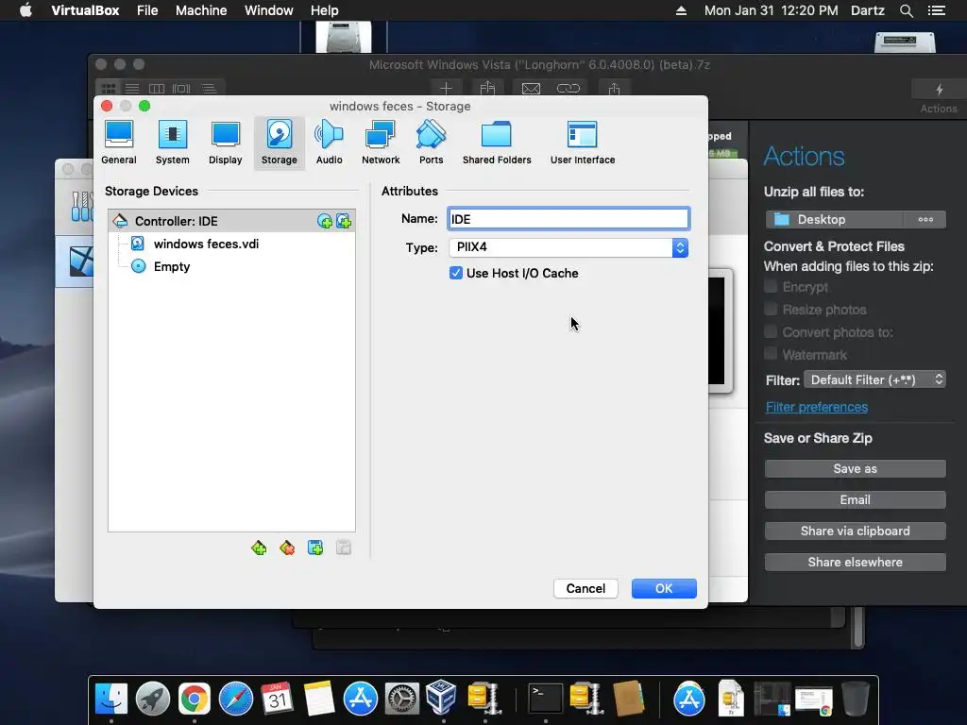Open the Display settings pane
This screenshot has width=967, height=725.
225,143
